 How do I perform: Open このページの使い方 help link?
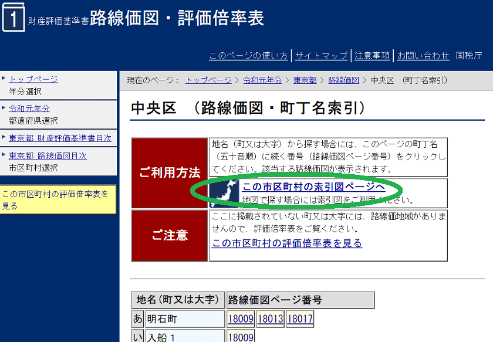pyautogui.click(x=248, y=56)
